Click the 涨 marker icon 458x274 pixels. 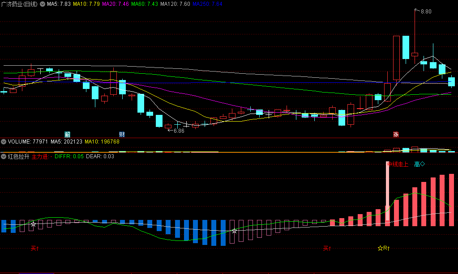click(396, 135)
